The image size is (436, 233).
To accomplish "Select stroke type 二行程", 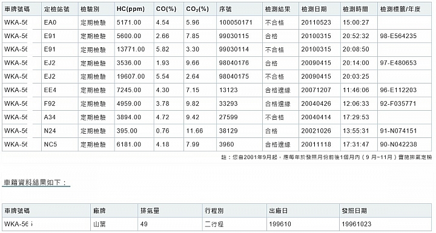I will (214, 224).
